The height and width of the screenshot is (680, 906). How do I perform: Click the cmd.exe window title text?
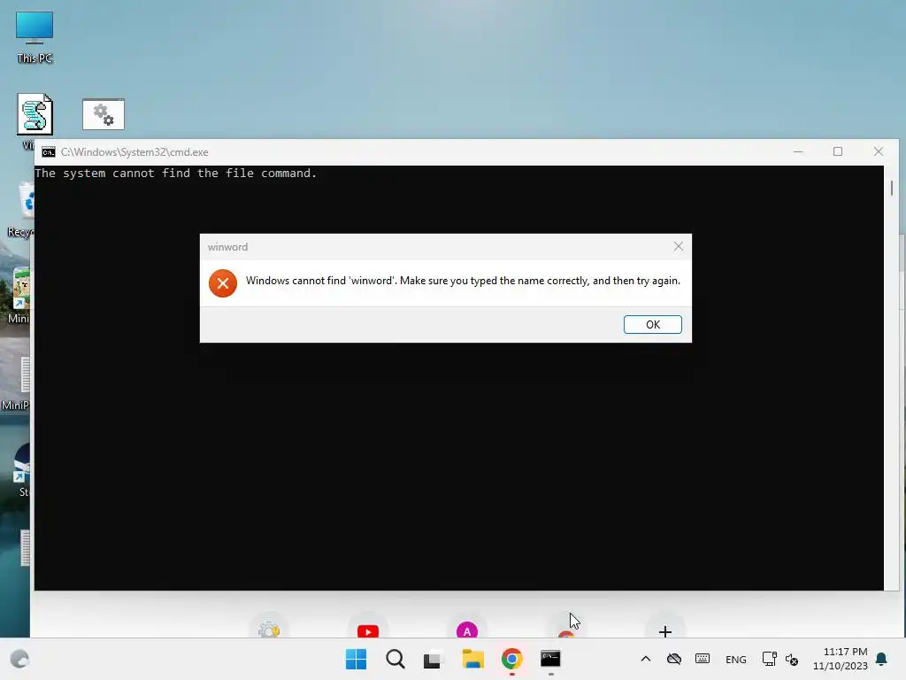[x=134, y=152]
